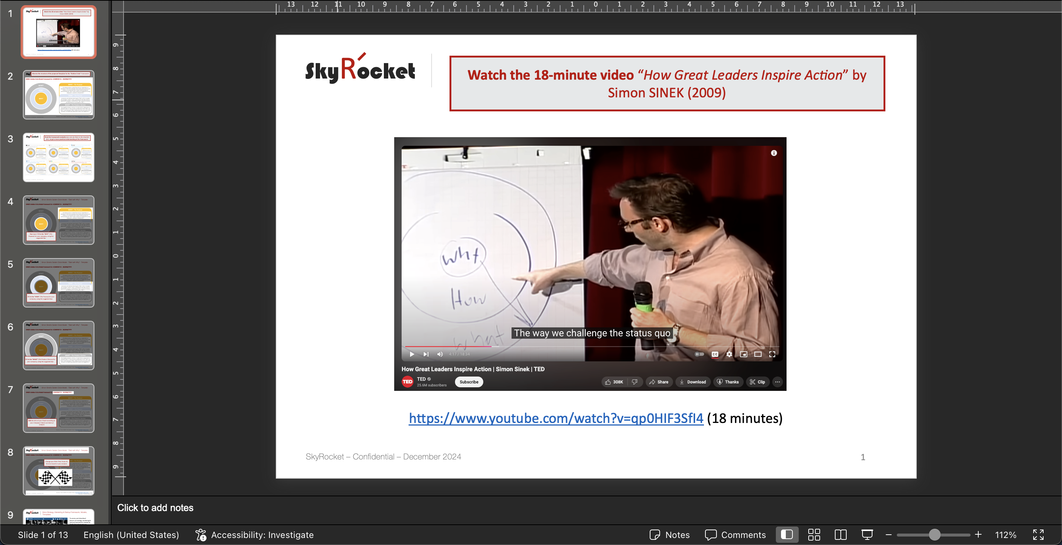Select slide 9 thumbnail
Screen dimensions: 1062x545
tap(59, 517)
